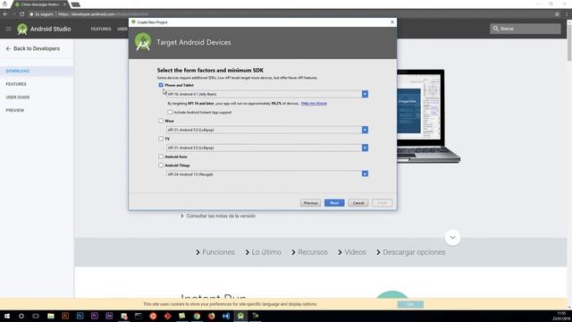Open the Android Things SDK dropdown
The image size is (572, 322).
[x=365, y=174]
